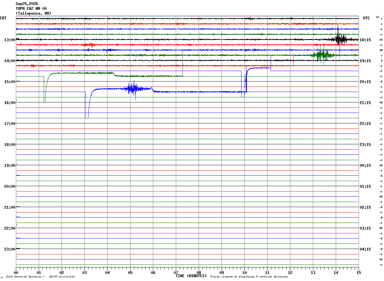Click the Sep25,2026 date heading

point(27,4)
